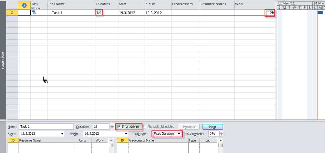The width and height of the screenshot is (325, 153).
Task: Toggle the Effort driven checkbox
Action: (x=119, y=126)
